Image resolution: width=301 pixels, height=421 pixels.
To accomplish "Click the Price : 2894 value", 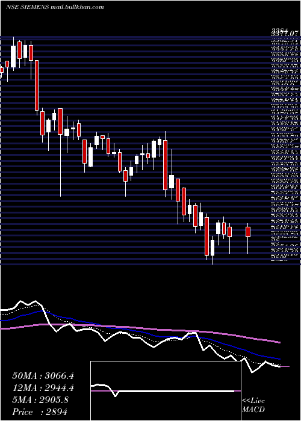I will pyautogui.click(x=40, y=412).
